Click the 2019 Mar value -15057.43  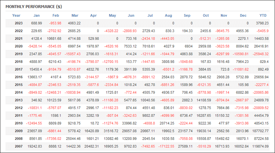[73, 54]
